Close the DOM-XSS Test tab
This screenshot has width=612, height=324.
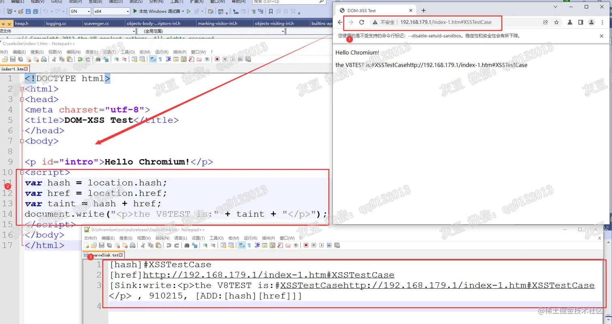[x=410, y=11]
